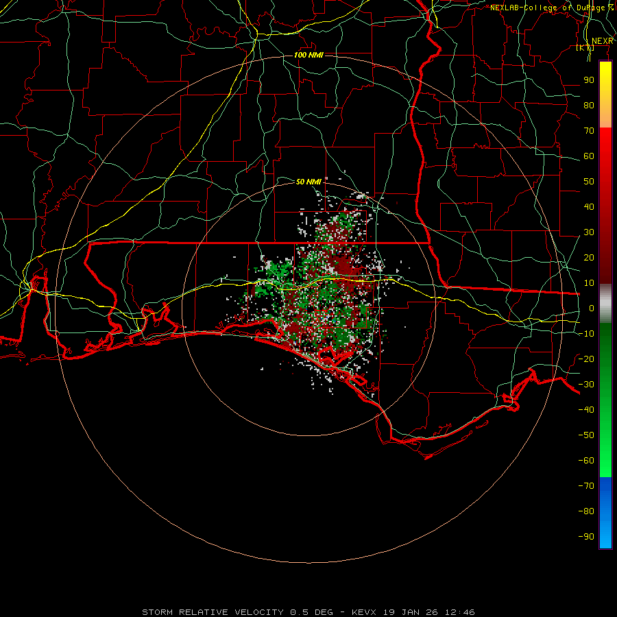Click the -50 scale value
The image size is (617, 617).
[x=586, y=435]
